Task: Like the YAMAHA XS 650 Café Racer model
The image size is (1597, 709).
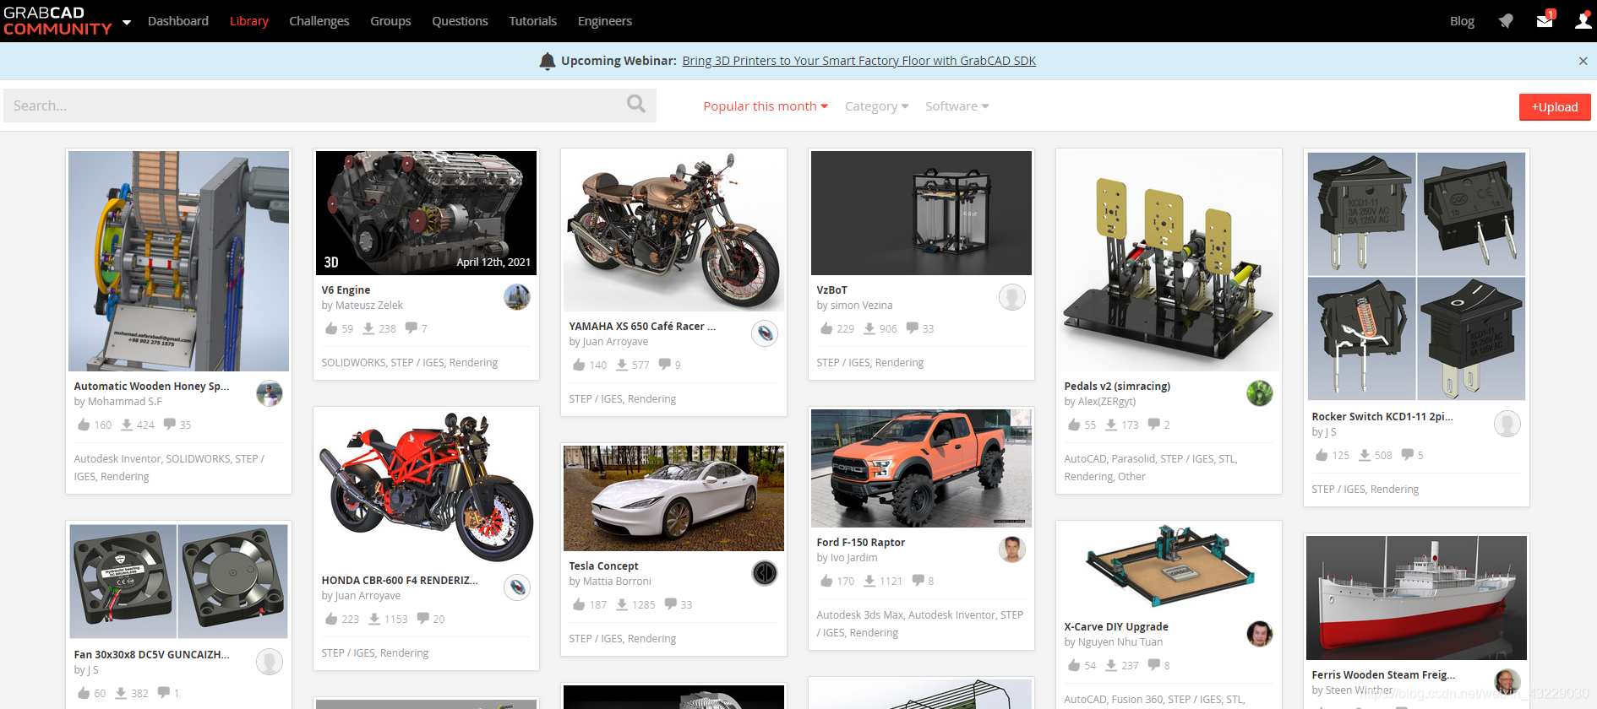Action: point(579,364)
